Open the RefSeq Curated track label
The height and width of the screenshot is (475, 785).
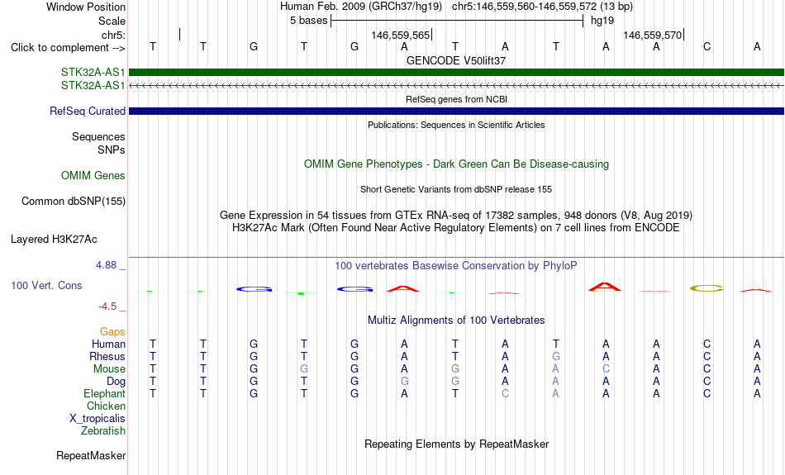click(x=88, y=112)
